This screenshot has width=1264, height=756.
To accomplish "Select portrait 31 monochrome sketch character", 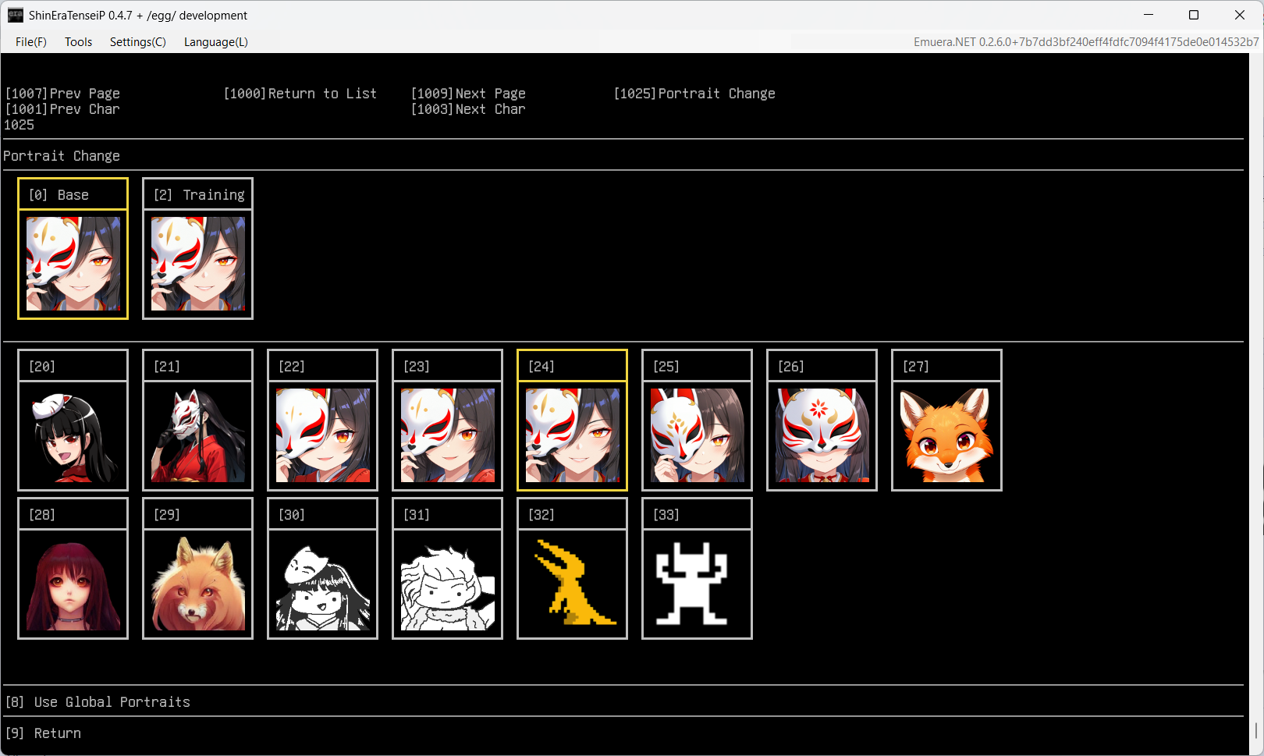I will (447, 583).
